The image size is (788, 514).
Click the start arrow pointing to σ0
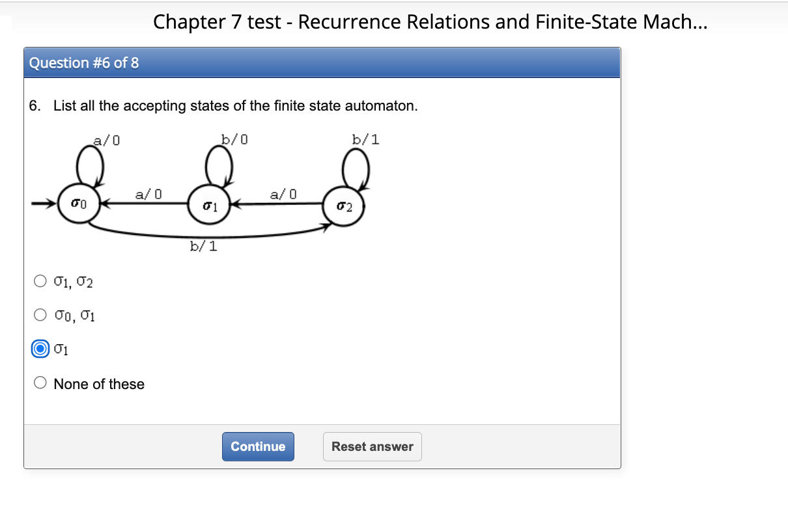pos(44,204)
